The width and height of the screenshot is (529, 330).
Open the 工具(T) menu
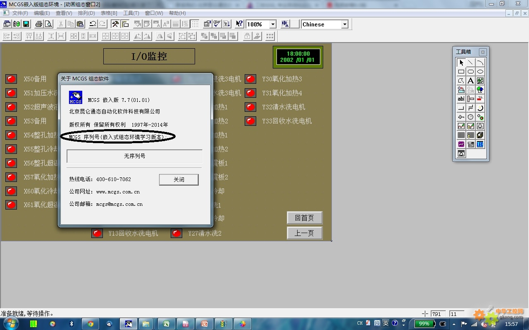coord(131,13)
